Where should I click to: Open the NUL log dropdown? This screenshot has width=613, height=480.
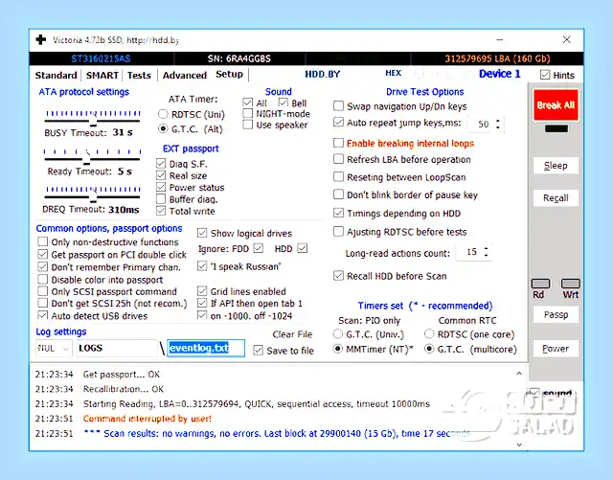pyautogui.click(x=54, y=348)
